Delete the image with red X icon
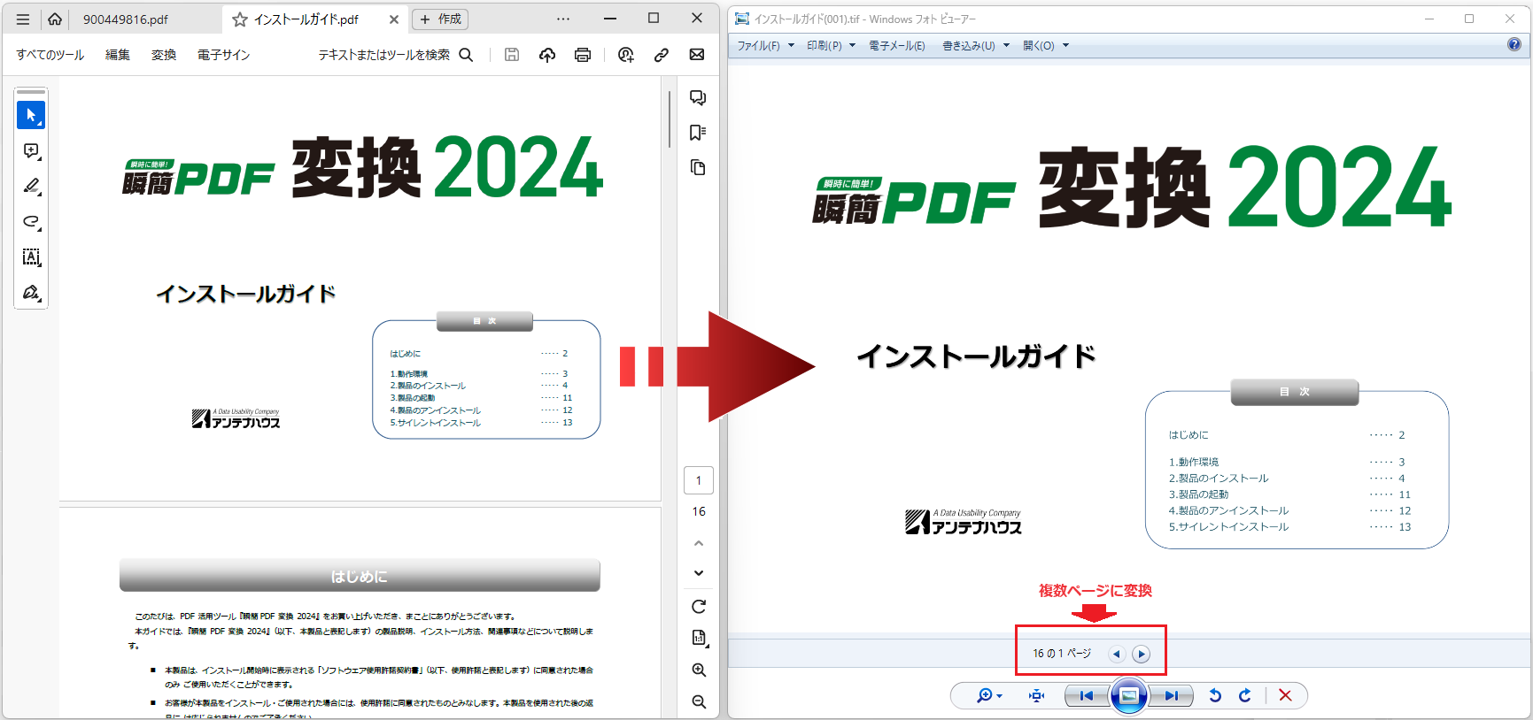The image size is (1533, 720). click(1285, 696)
